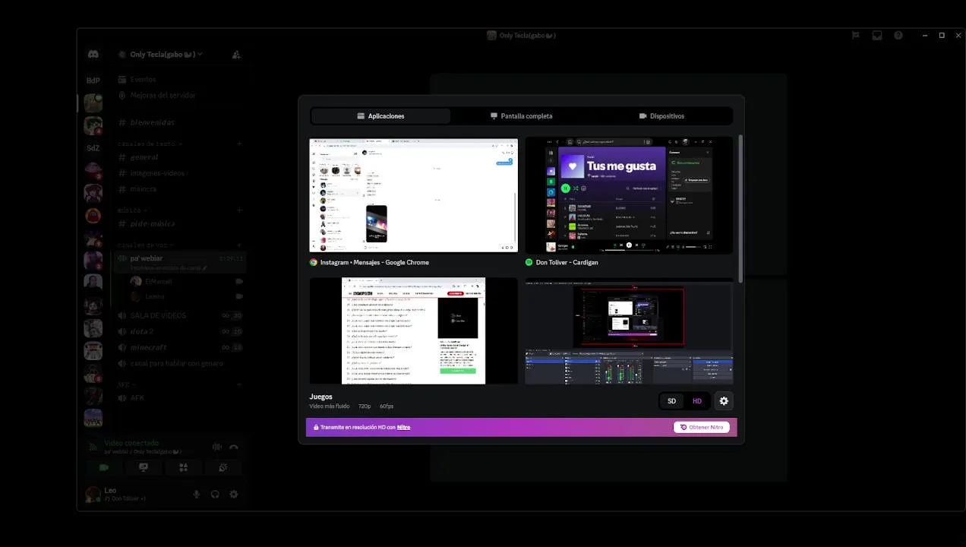Click the Obtener Nitro button
966x547 pixels.
(x=702, y=427)
